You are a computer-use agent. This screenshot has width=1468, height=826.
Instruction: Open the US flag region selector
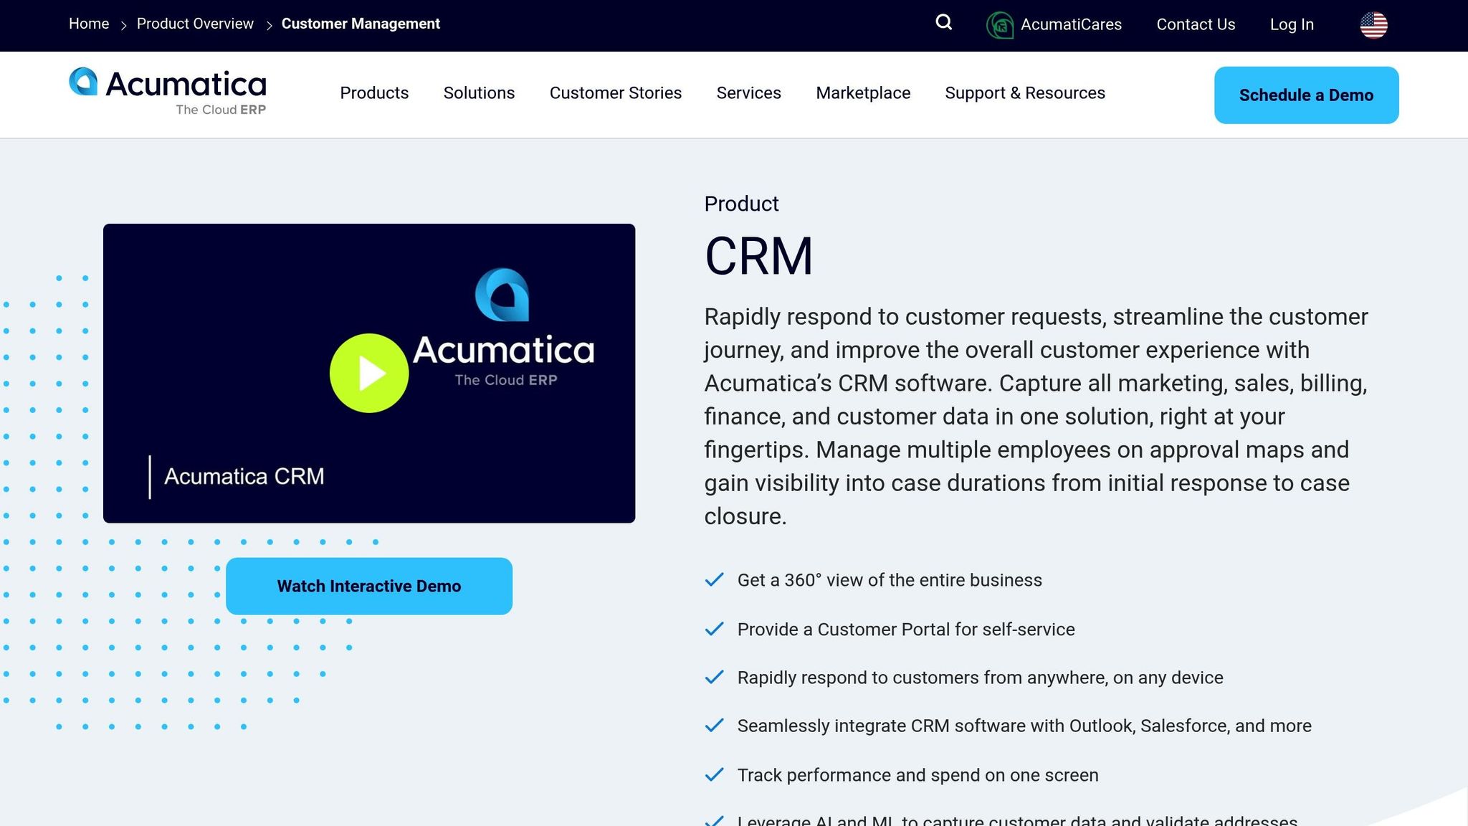click(x=1373, y=25)
